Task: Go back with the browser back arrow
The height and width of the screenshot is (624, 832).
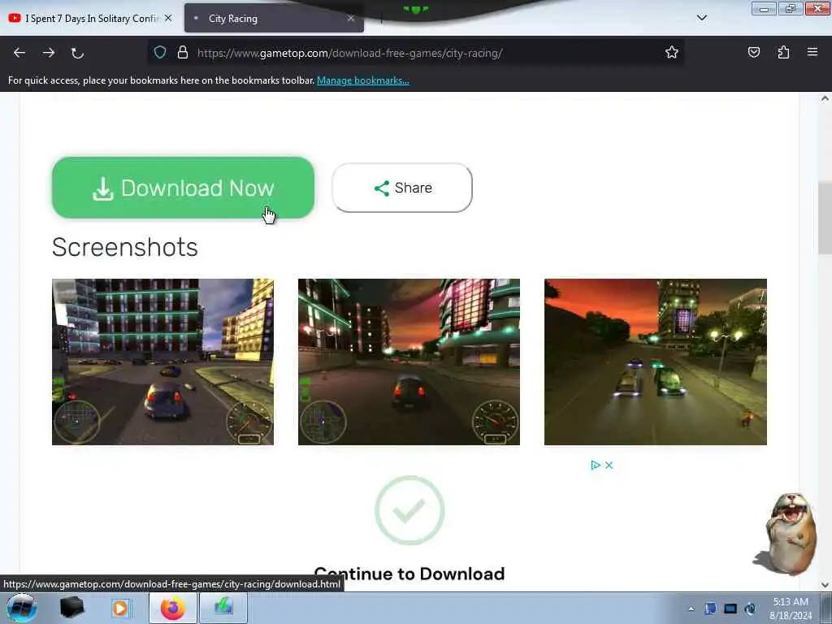Action: (19, 53)
